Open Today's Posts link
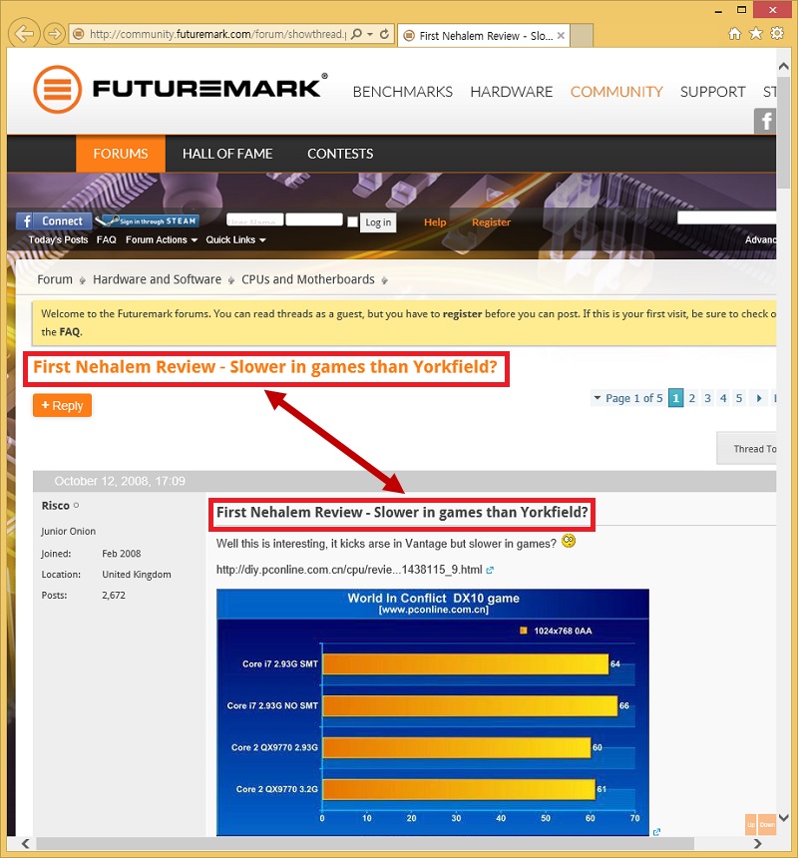This screenshot has height=858, width=798. (58, 239)
